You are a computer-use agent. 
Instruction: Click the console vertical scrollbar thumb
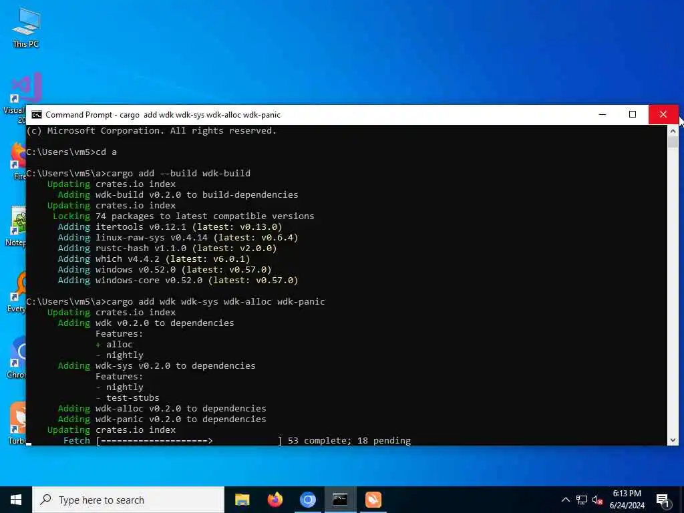coord(673,142)
